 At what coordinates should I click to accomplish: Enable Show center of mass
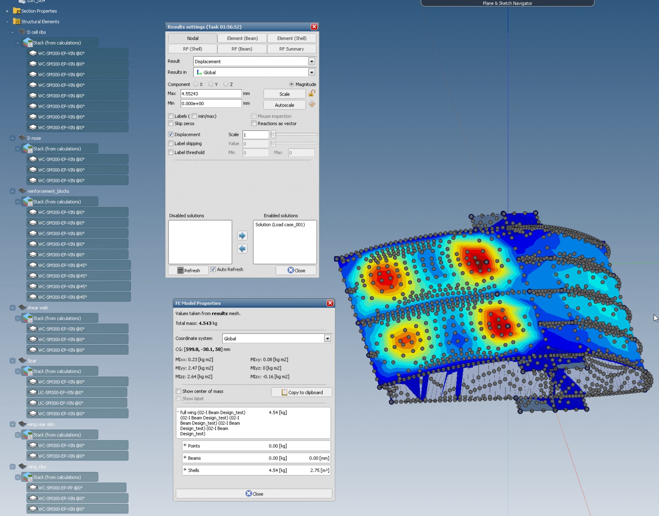coord(178,391)
